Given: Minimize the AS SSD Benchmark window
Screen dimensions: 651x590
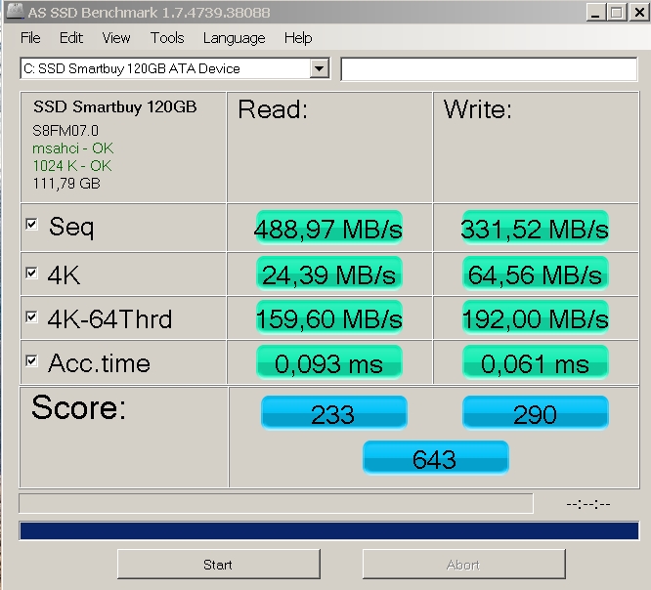Looking at the screenshot, I should (x=595, y=13).
